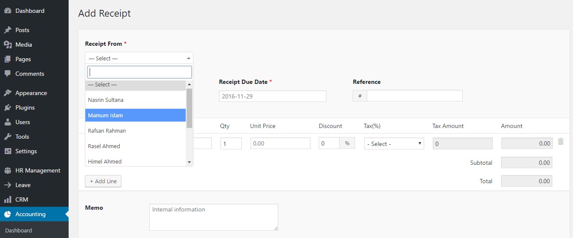Screen dimensions: 573x238
Task: Select Rafsan Rahman from the list
Action: click(136, 131)
